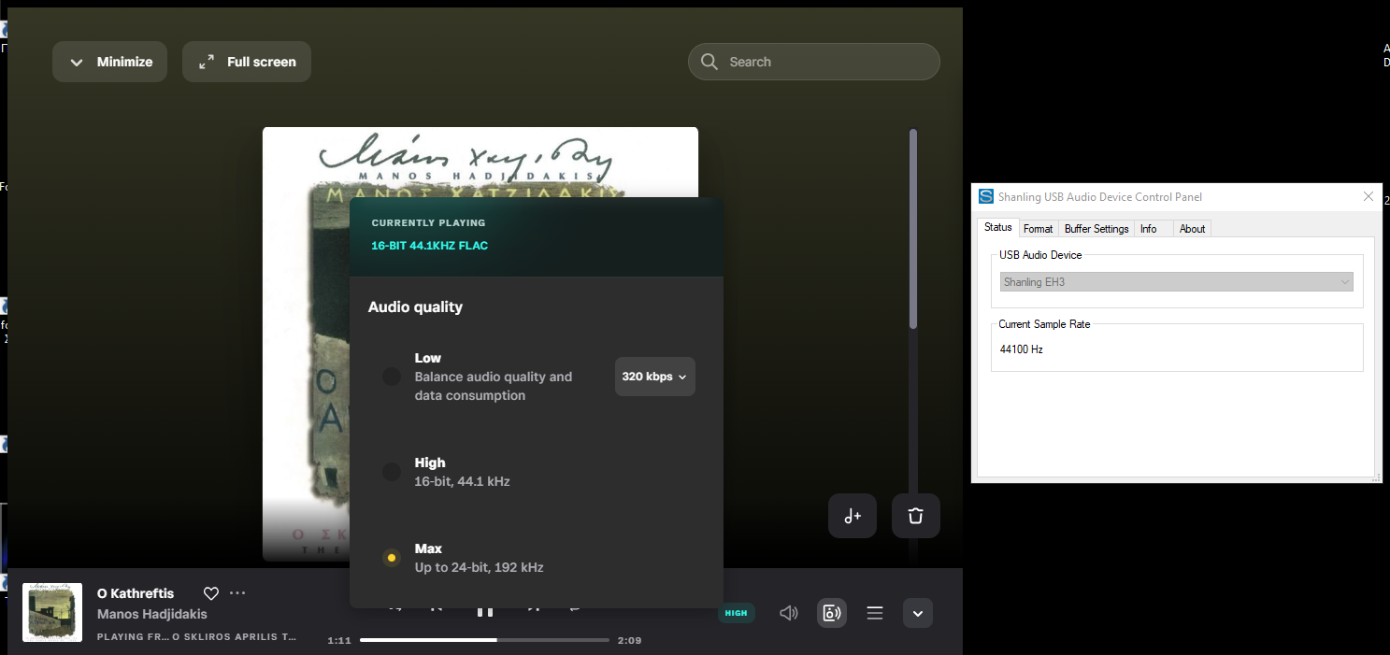Click the track progress bar

pos(484,640)
